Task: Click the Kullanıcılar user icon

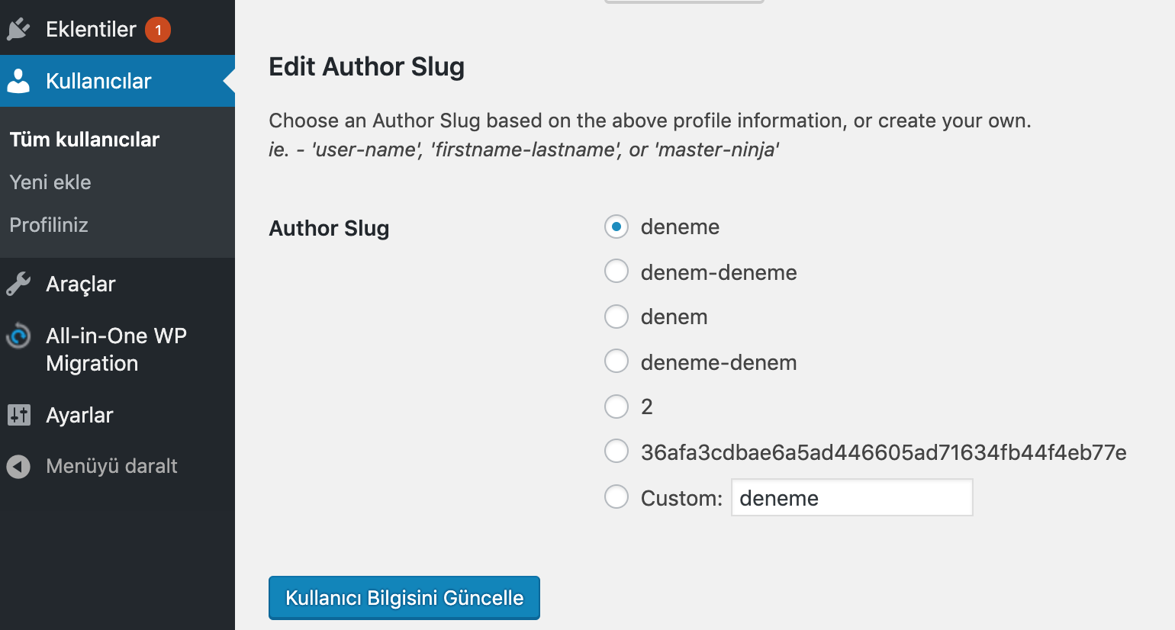Action: [18, 81]
